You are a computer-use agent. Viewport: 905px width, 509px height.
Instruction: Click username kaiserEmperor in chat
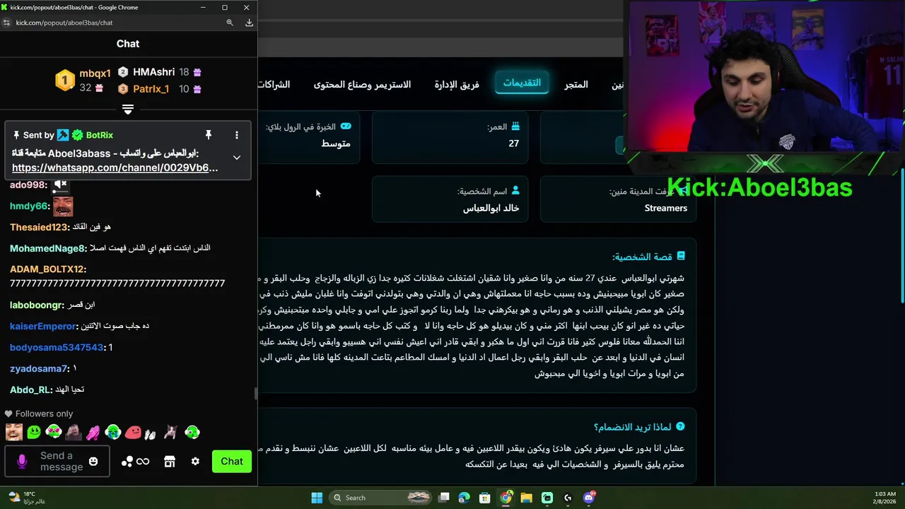42,326
